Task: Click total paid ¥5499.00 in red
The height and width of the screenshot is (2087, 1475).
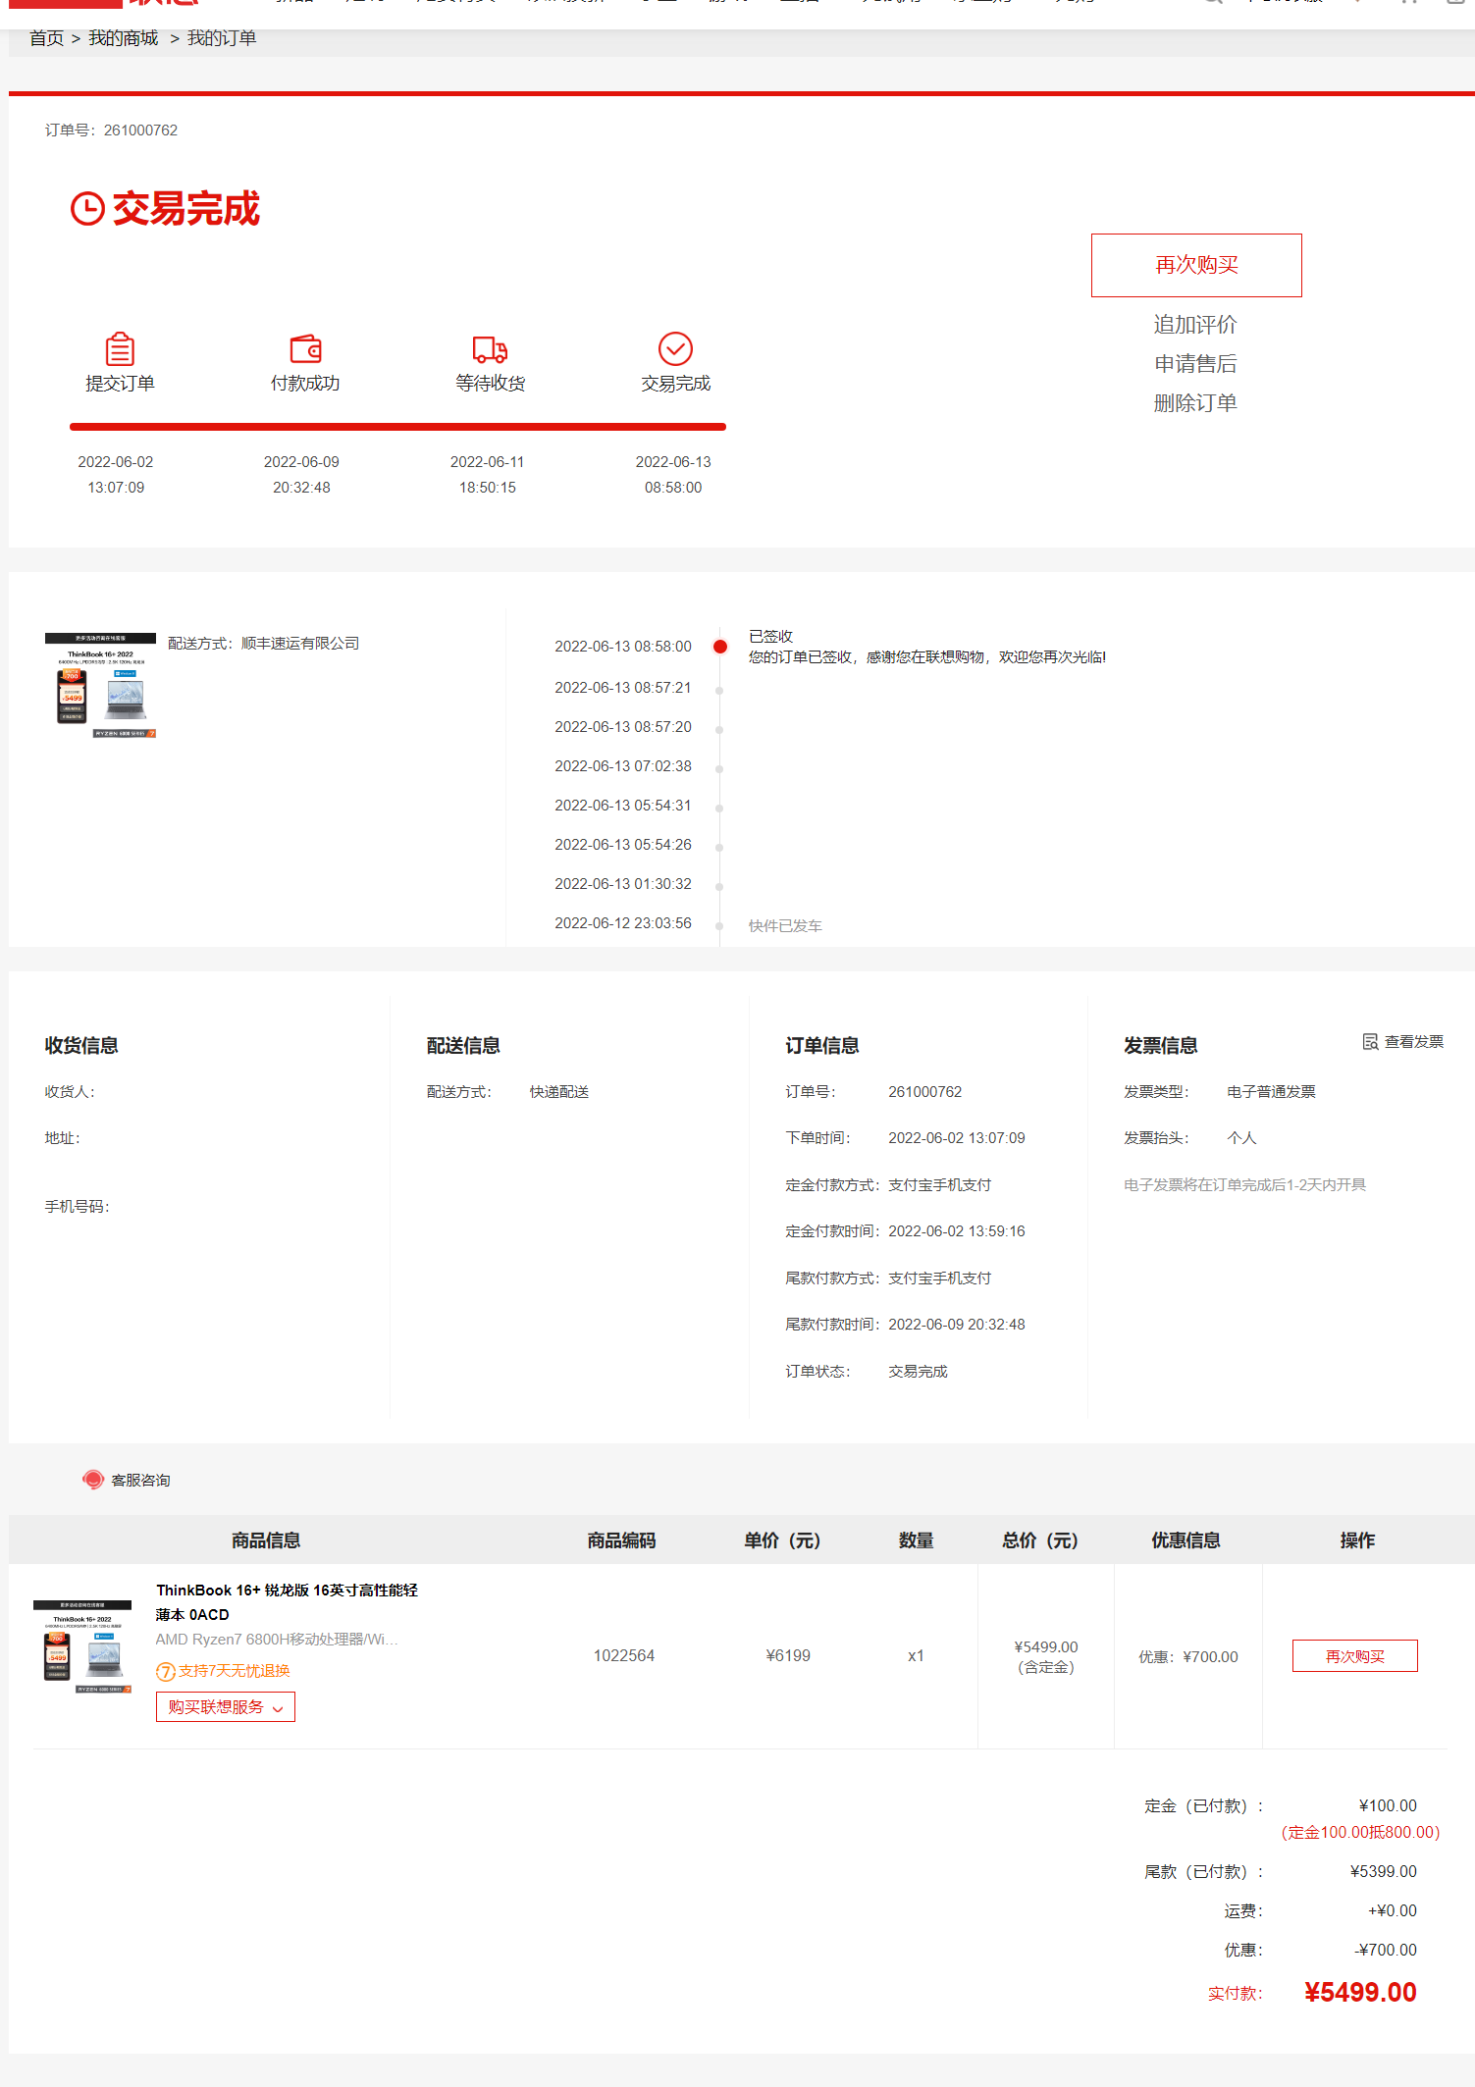Action: pyautogui.click(x=1360, y=1993)
